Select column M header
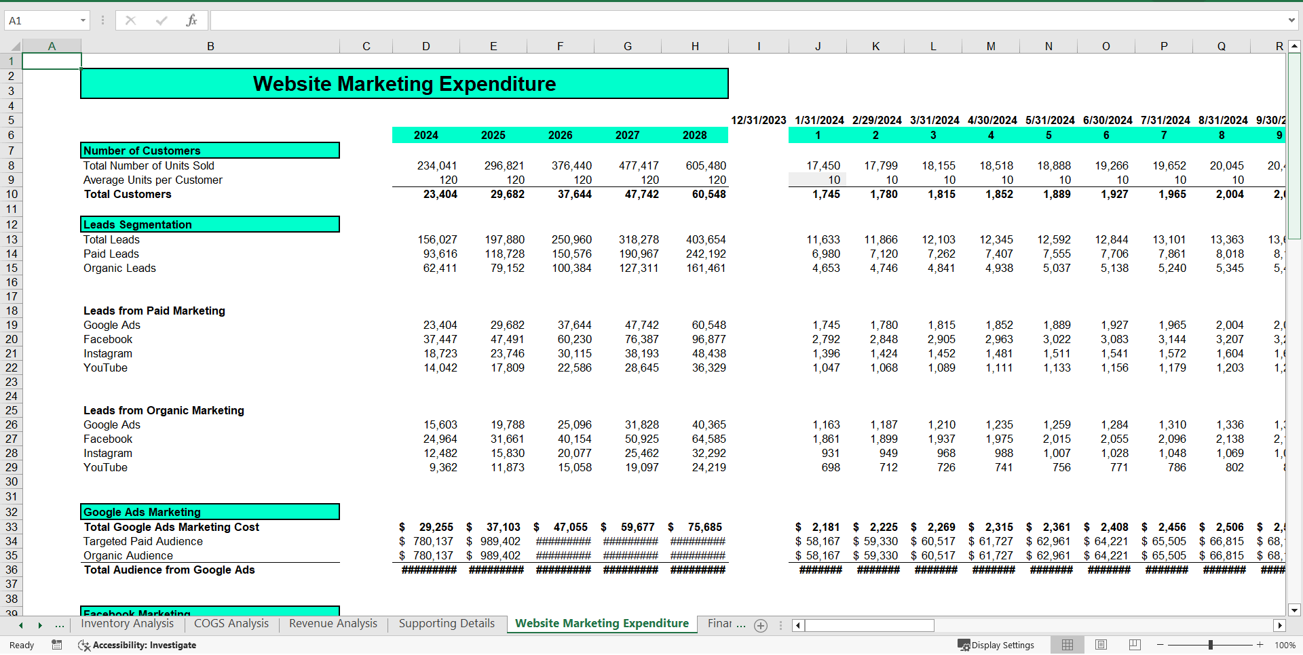Image resolution: width=1303 pixels, height=655 pixels. pyautogui.click(x=991, y=46)
